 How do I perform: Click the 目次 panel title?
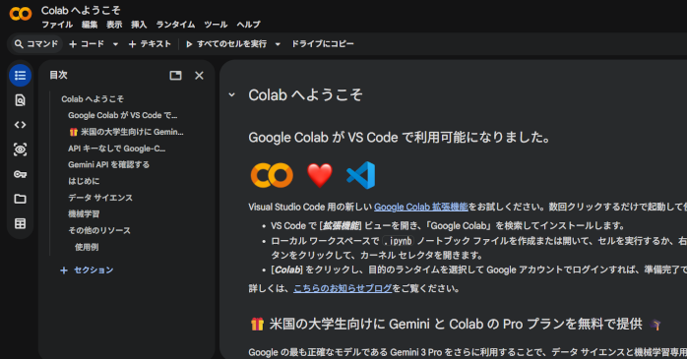point(58,75)
